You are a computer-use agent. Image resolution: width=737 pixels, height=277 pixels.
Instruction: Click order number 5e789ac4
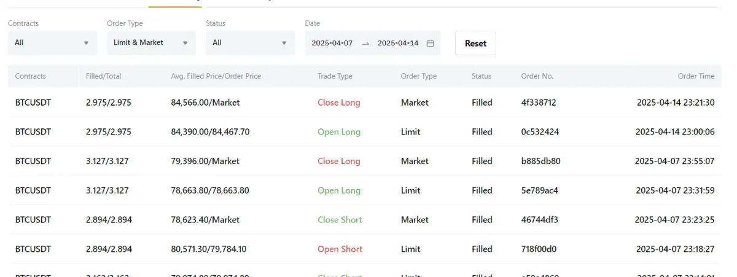pos(539,190)
